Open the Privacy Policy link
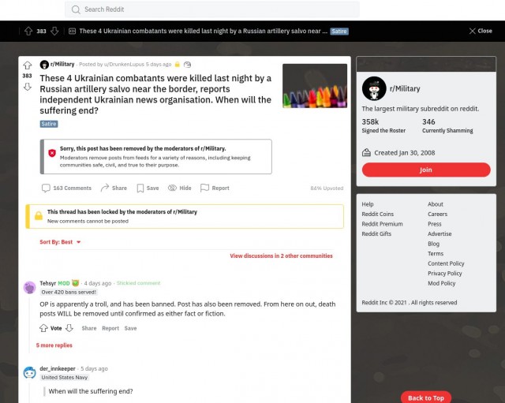 [445, 274]
